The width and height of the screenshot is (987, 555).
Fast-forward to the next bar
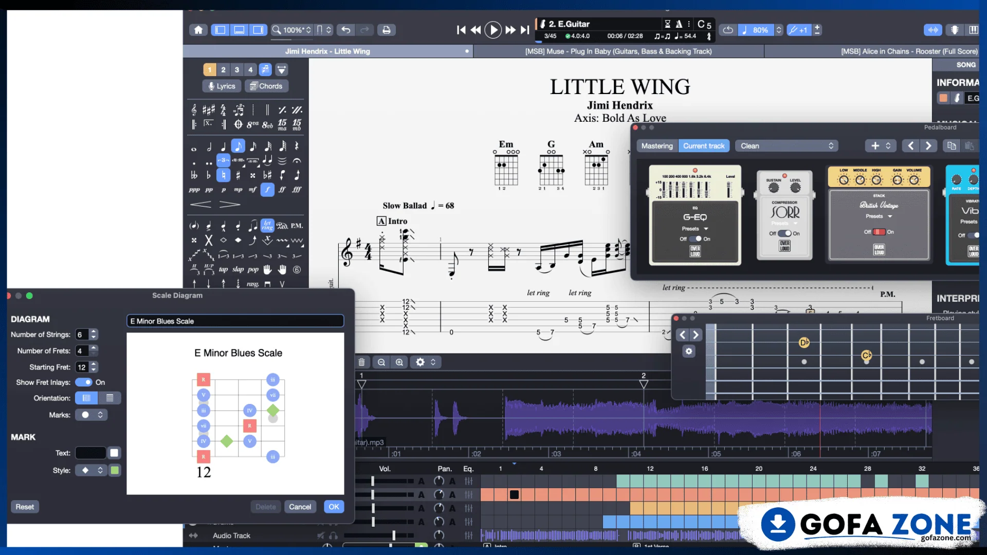click(x=510, y=30)
